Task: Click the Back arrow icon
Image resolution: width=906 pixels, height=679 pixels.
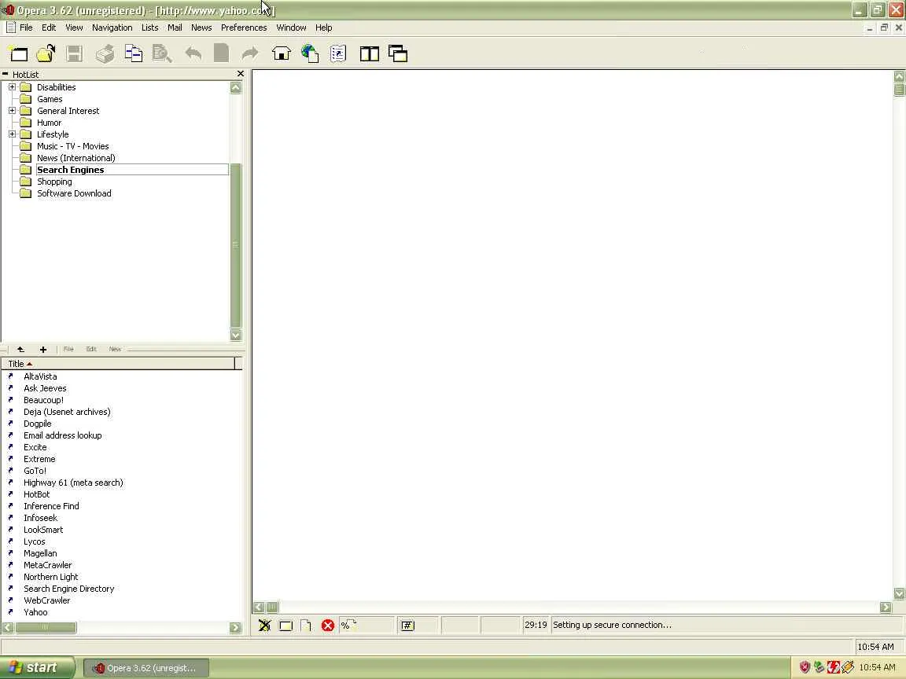Action: (x=193, y=53)
